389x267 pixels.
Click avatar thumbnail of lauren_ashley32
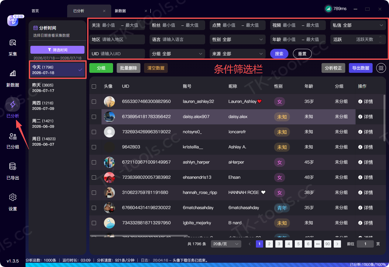coord(109,102)
